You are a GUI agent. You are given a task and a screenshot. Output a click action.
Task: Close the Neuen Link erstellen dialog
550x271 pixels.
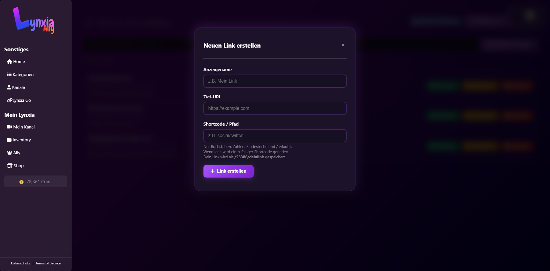point(343,45)
